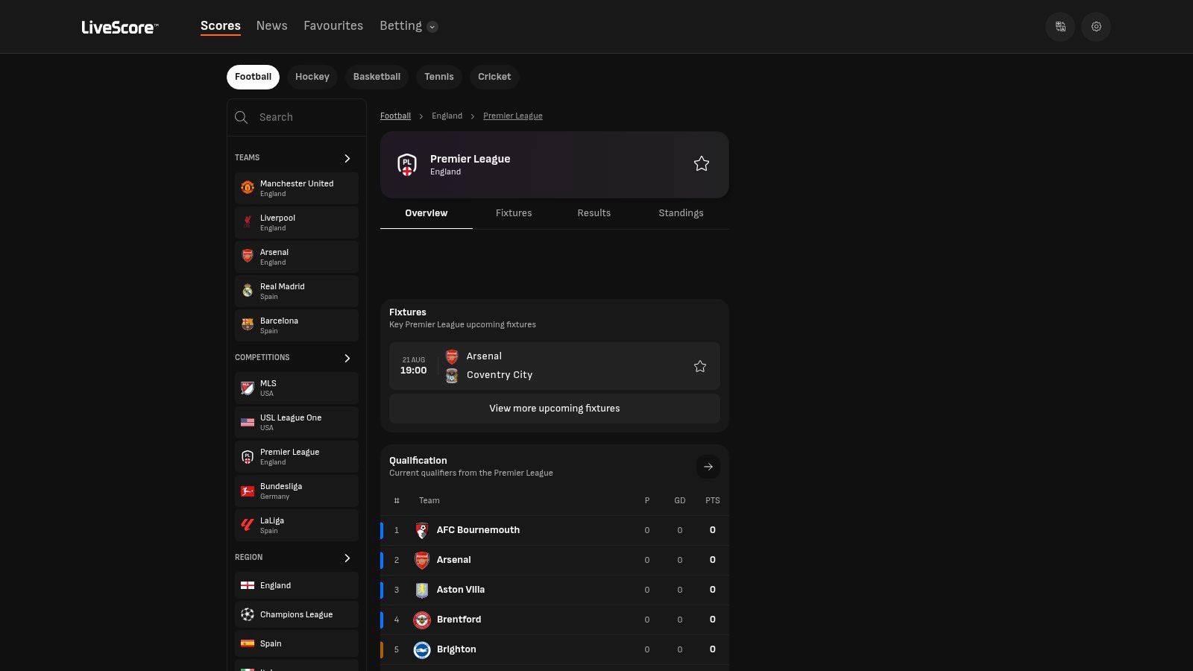Switch to the Results tab
Image resolution: width=1193 pixels, height=671 pixels.
coord(594,213)
